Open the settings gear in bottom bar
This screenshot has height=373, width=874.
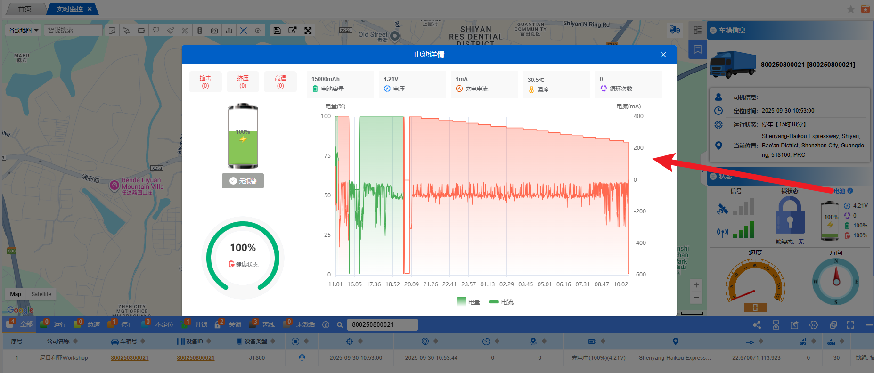coord(814,325)
